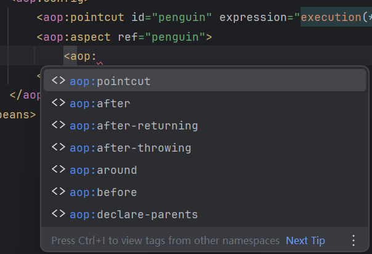Click the tag icon beside aop:after-throwing
The width and height of the screenshot is (372, 254).
tap(58, 147)
